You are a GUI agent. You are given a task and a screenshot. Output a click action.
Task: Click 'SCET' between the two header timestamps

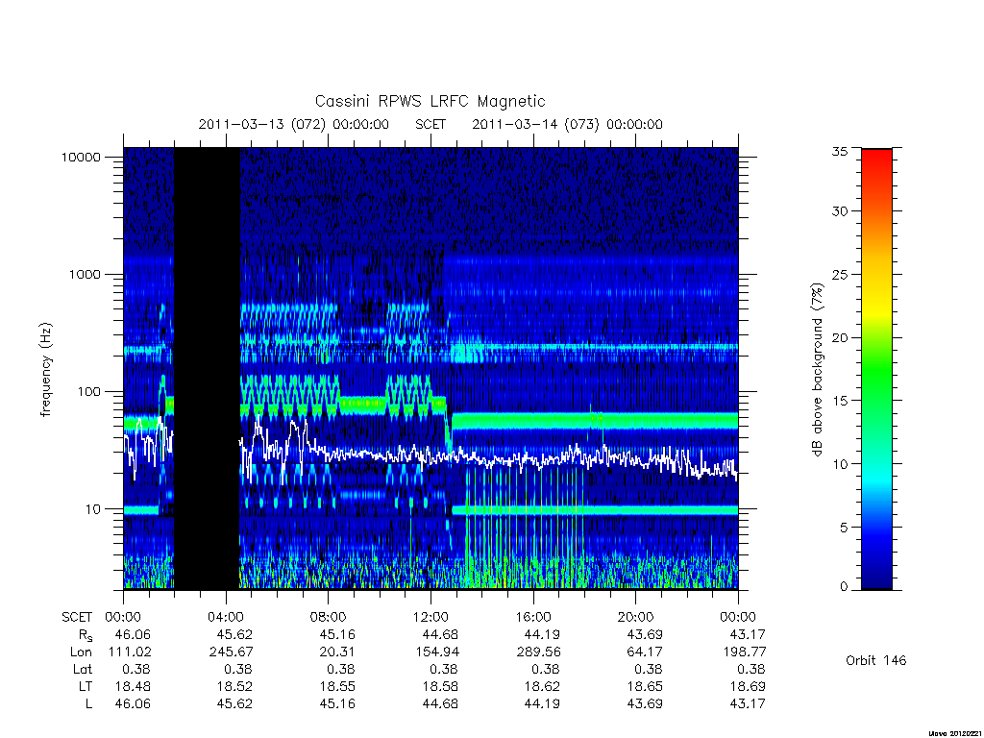click(430, 124)
